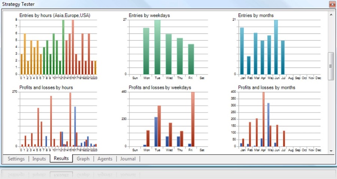Click the 'Profits and losses by weekdays' title

coord(160,88)
